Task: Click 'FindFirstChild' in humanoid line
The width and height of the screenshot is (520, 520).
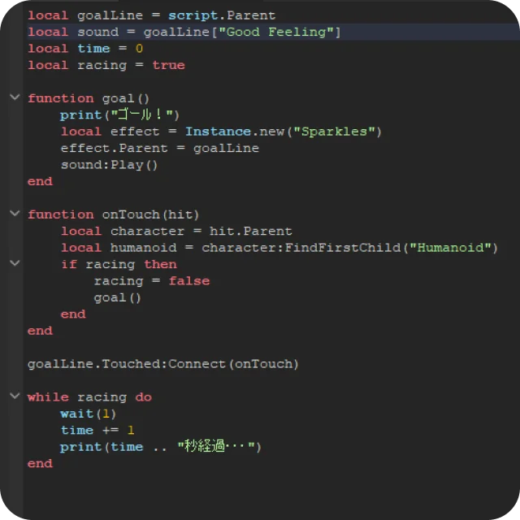Action: (x=343, y=248)
